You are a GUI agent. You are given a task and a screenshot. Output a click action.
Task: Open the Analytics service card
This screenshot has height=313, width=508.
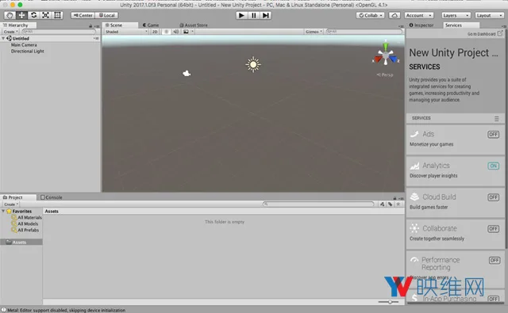pos(455,171)
